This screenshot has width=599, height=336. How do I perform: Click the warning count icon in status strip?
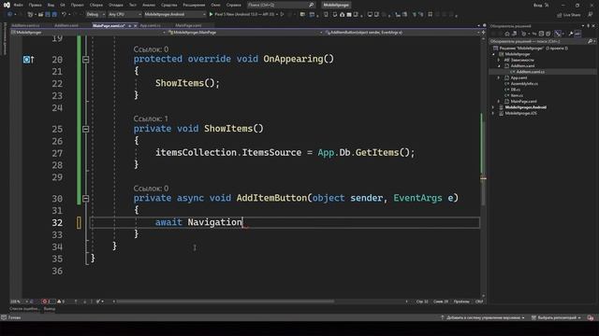[x=59, y=301]
